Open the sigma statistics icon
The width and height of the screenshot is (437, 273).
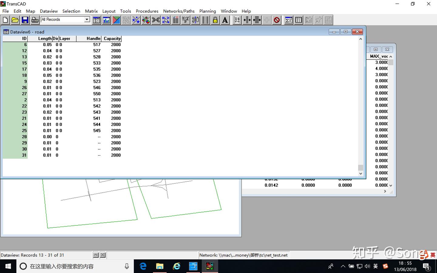pyautogui.click(x=289, y=20)
